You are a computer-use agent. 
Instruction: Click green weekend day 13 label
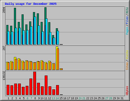(53, 98)
